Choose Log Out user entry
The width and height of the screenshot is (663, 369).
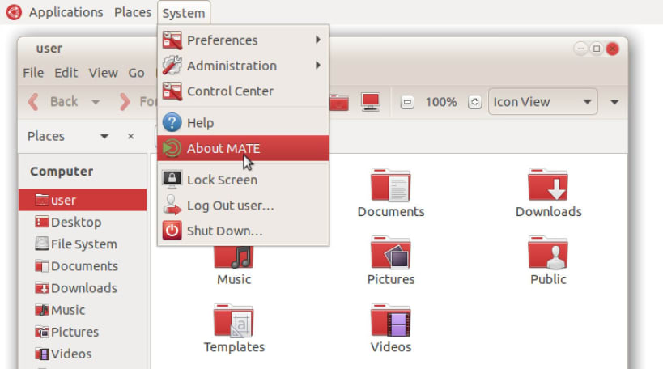243,206
